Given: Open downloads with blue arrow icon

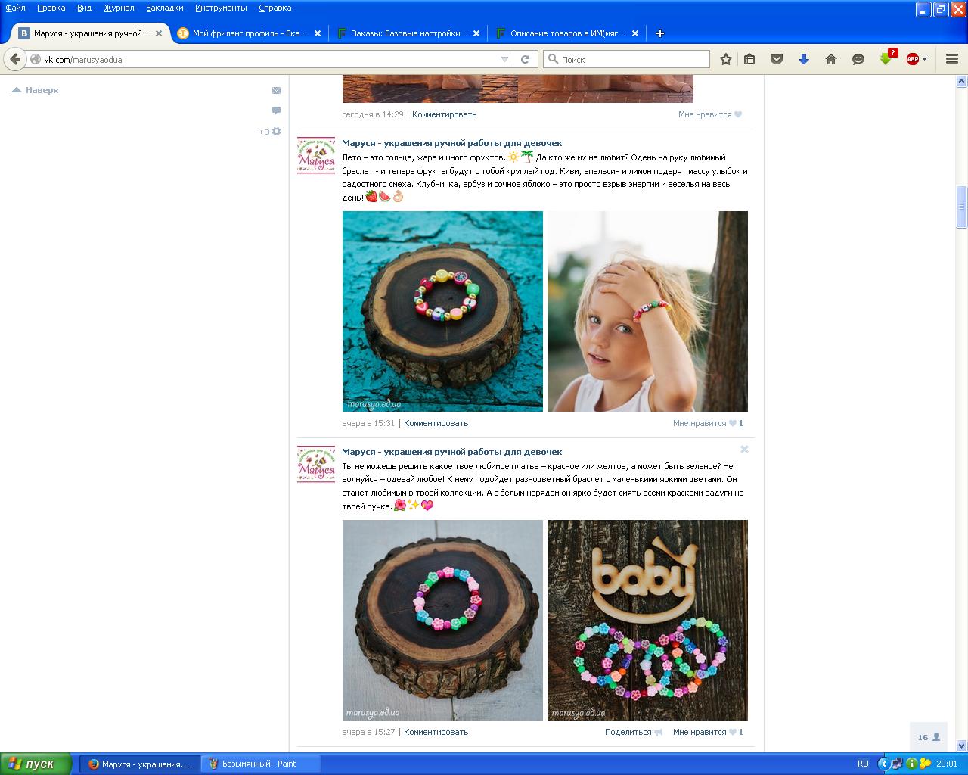Looking at the screenshot, I should [x=804, y=59].
